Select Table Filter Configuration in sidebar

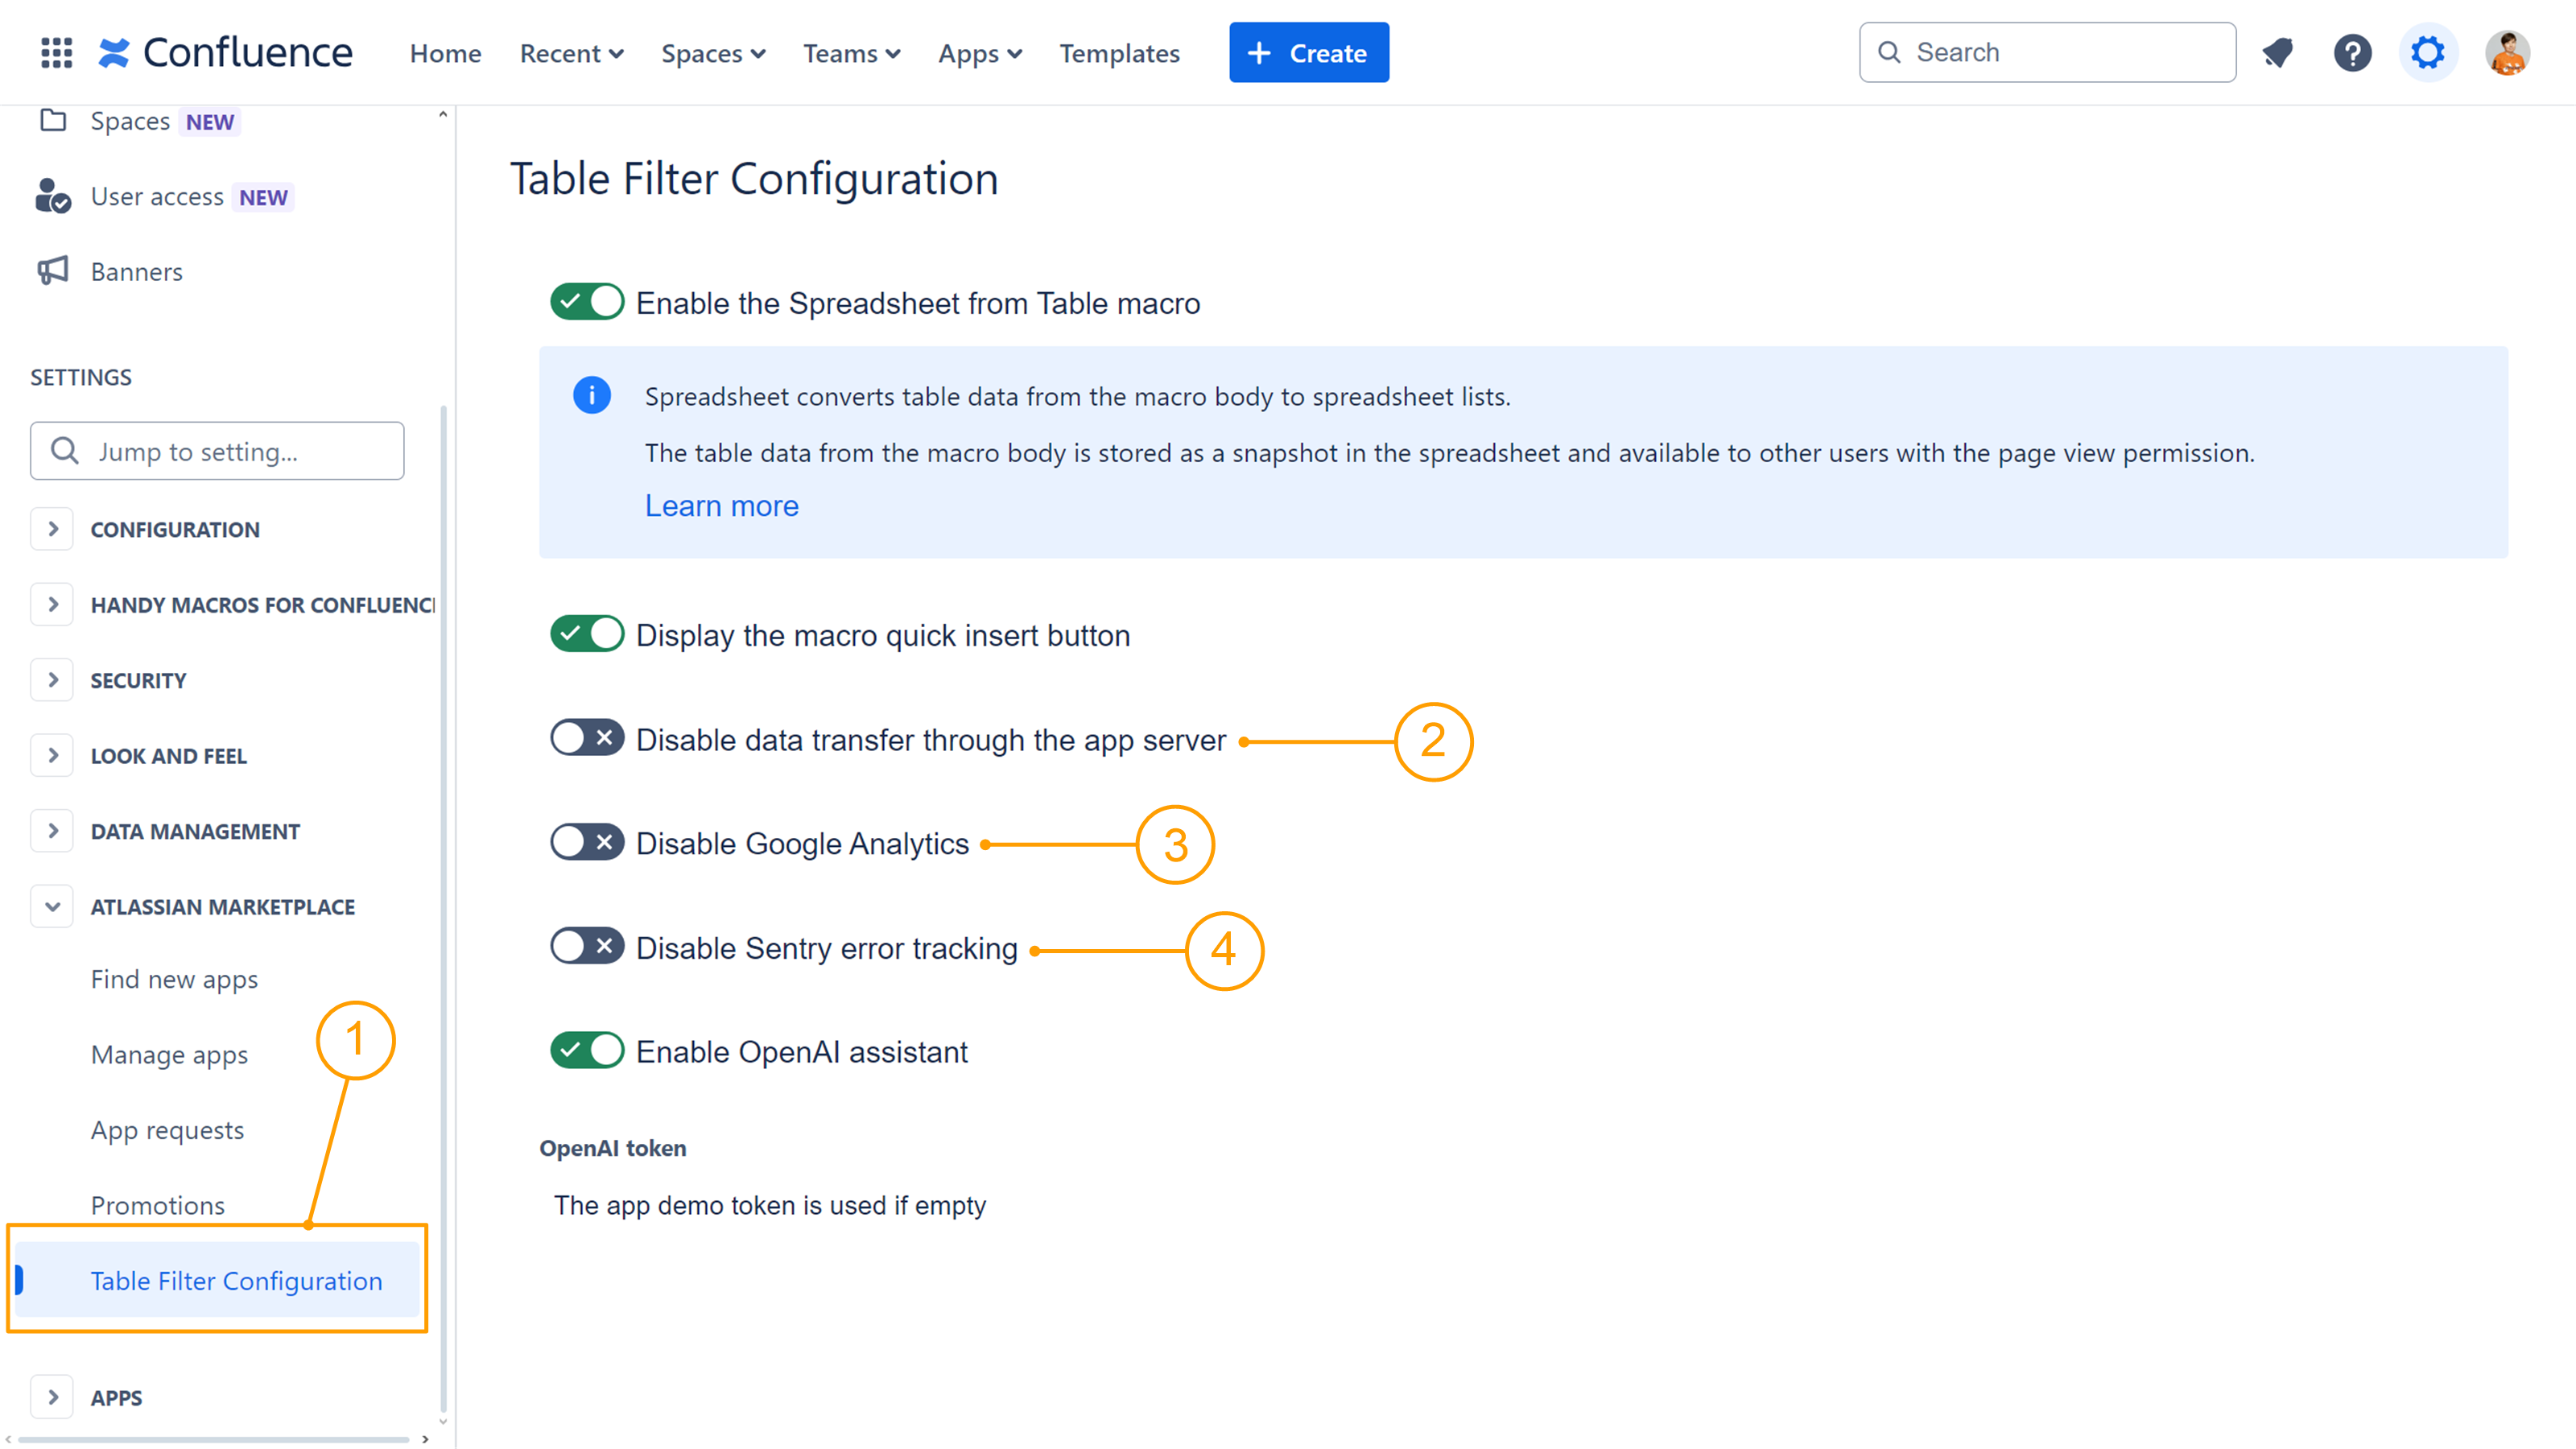click(x=217, y=1280)
